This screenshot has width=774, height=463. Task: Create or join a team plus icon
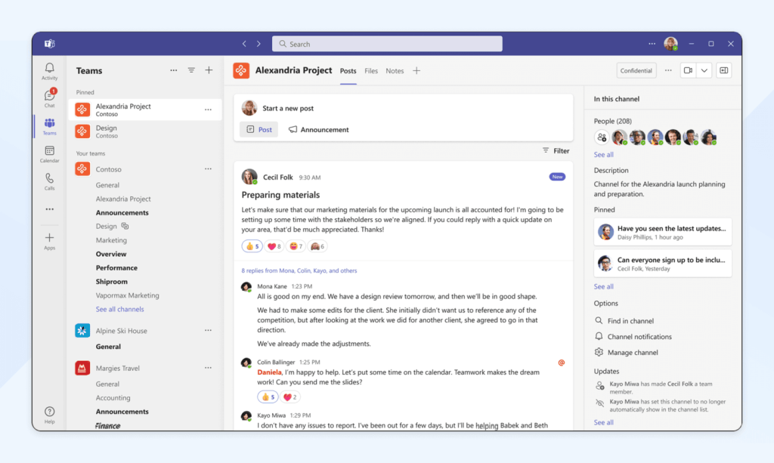point(209,70)
